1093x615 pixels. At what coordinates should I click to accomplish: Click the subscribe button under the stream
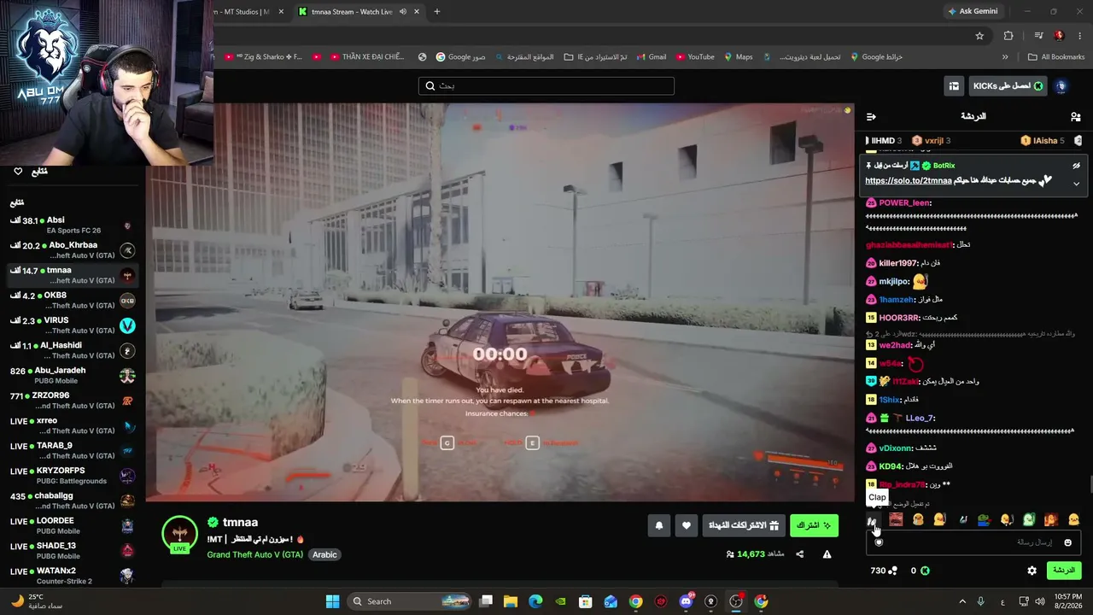pos(814,525)
